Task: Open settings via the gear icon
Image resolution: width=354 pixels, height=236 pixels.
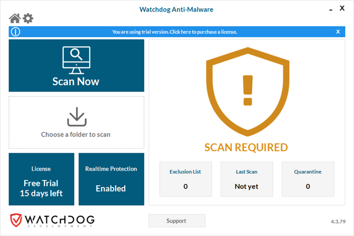Action: [28, 19]
